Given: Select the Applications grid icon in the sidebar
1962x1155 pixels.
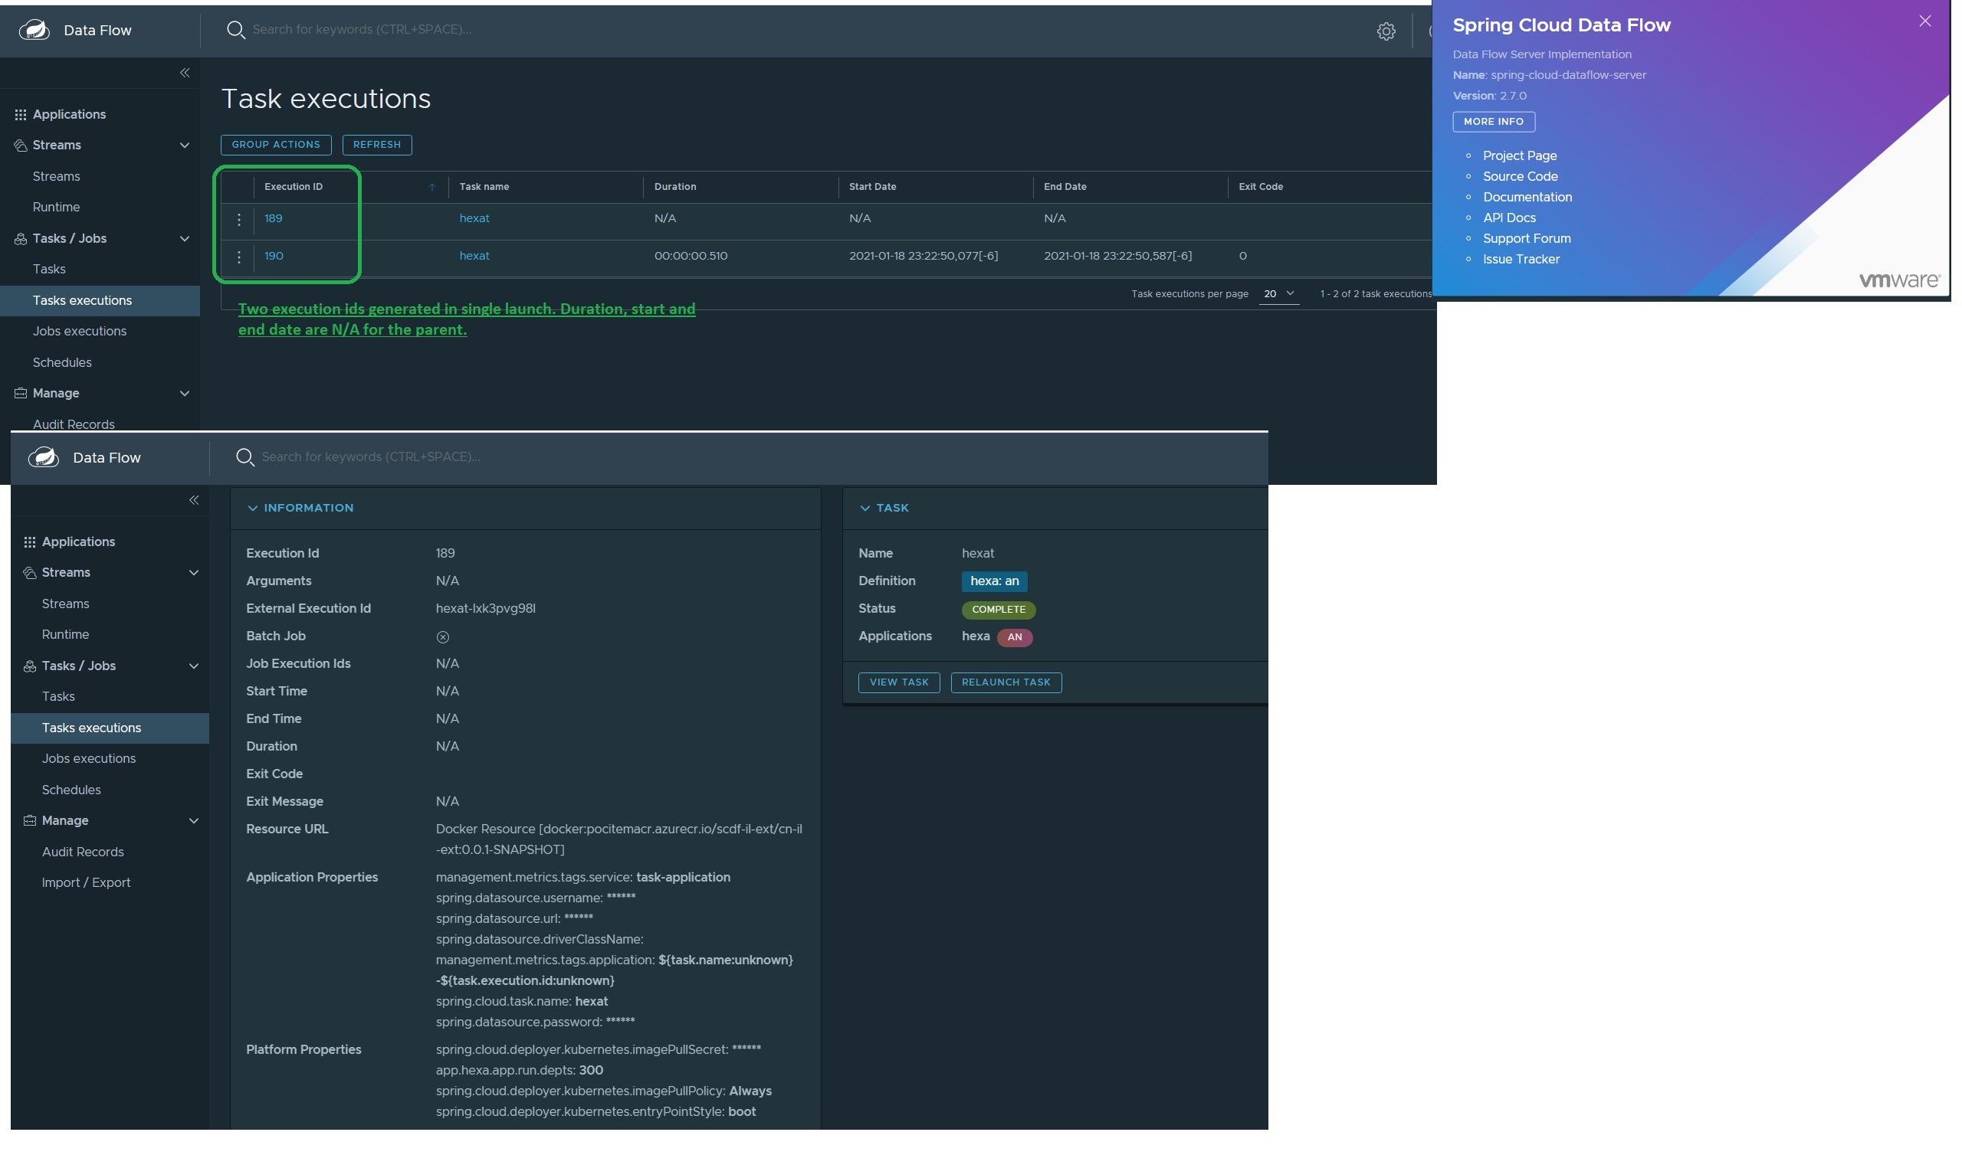Looking at the screenshot, I should click(x=20, y=113).
